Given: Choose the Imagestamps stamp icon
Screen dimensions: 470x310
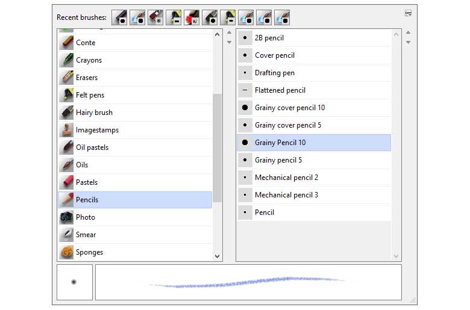Looking at the screenshot, I should tap(66, 130).
